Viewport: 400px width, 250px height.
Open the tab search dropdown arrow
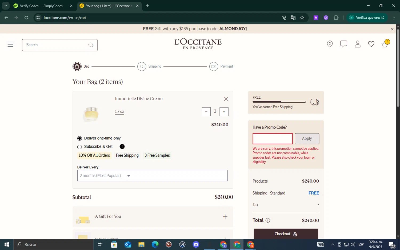[5, 6]
